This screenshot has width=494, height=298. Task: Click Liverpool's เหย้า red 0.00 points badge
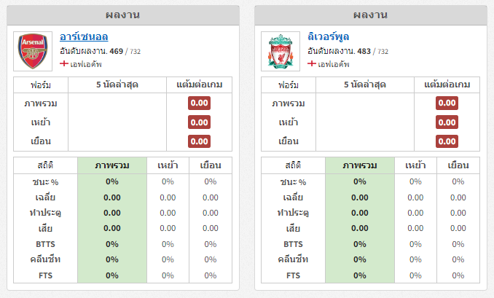click(x=447, y=122)
